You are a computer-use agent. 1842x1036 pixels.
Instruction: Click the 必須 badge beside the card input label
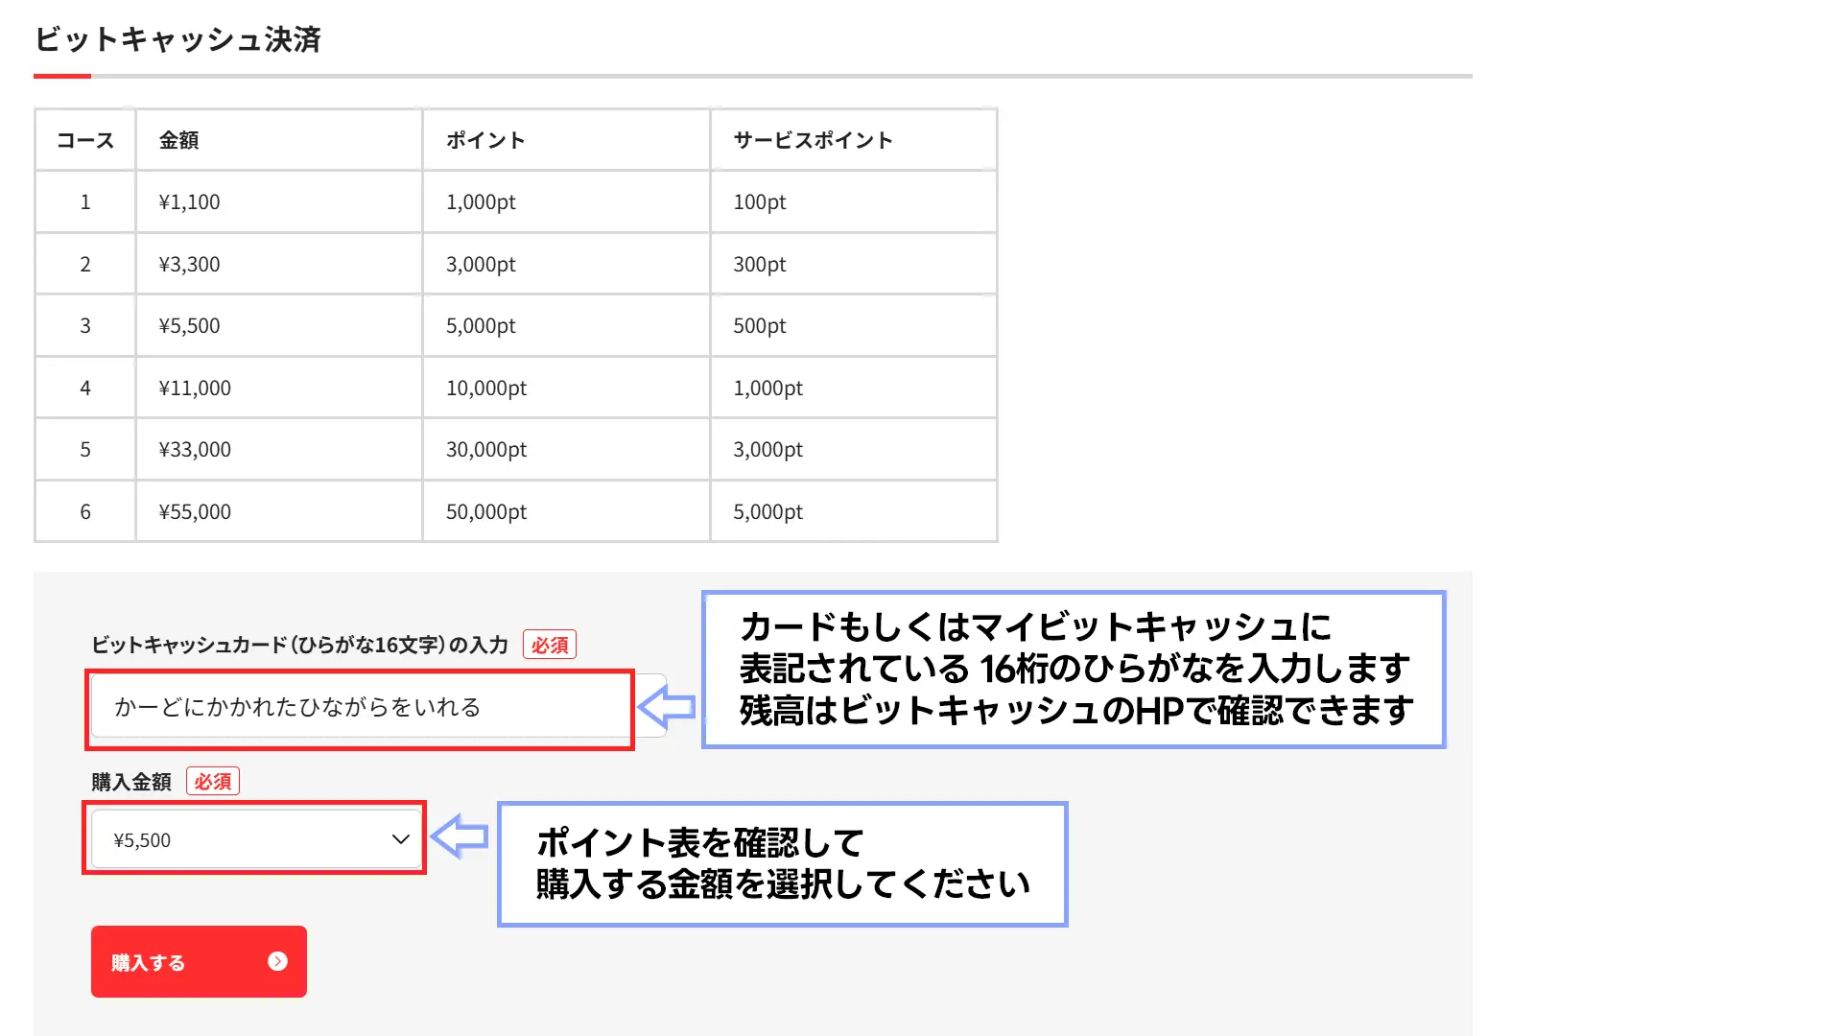550,645
